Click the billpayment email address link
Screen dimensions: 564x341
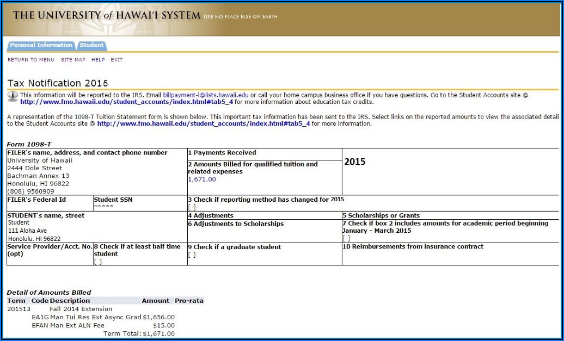click(205, 95)
